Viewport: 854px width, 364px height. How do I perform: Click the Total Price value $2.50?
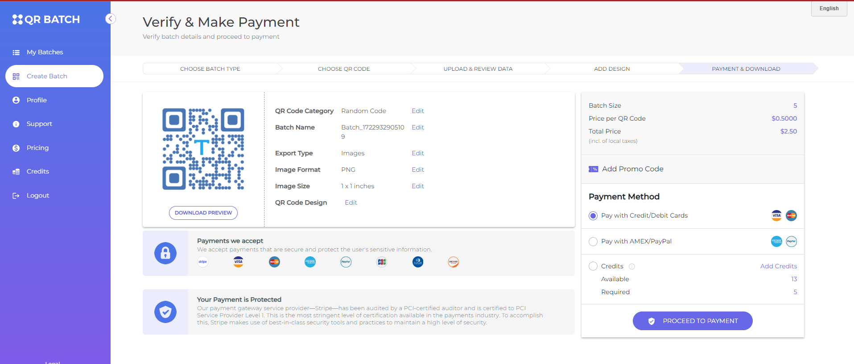(788, 131)
